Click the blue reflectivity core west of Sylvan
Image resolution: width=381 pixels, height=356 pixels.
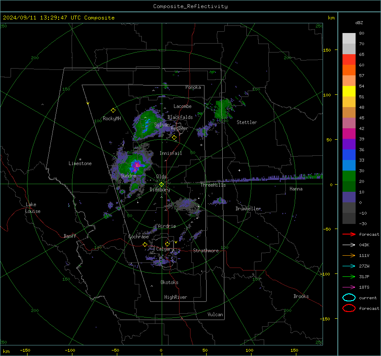pos(146,125)
